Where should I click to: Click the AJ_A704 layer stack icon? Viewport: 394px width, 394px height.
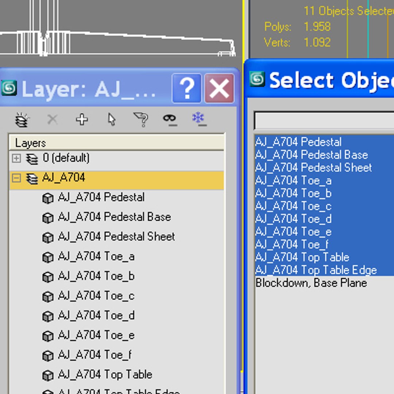[32, 179]
